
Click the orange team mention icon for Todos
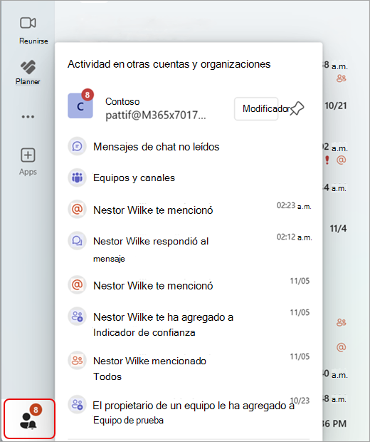pos(77,360)
